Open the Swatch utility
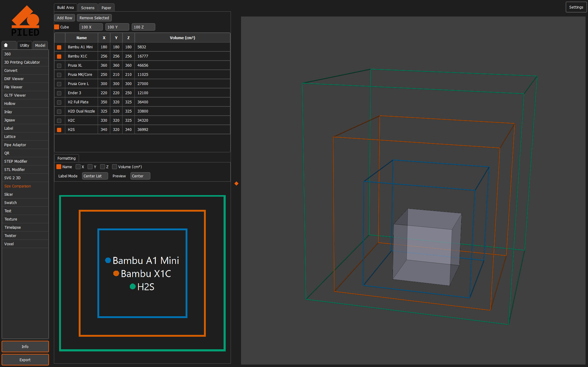Viewport: 588px width, 367px height. [x=25, y=202]
